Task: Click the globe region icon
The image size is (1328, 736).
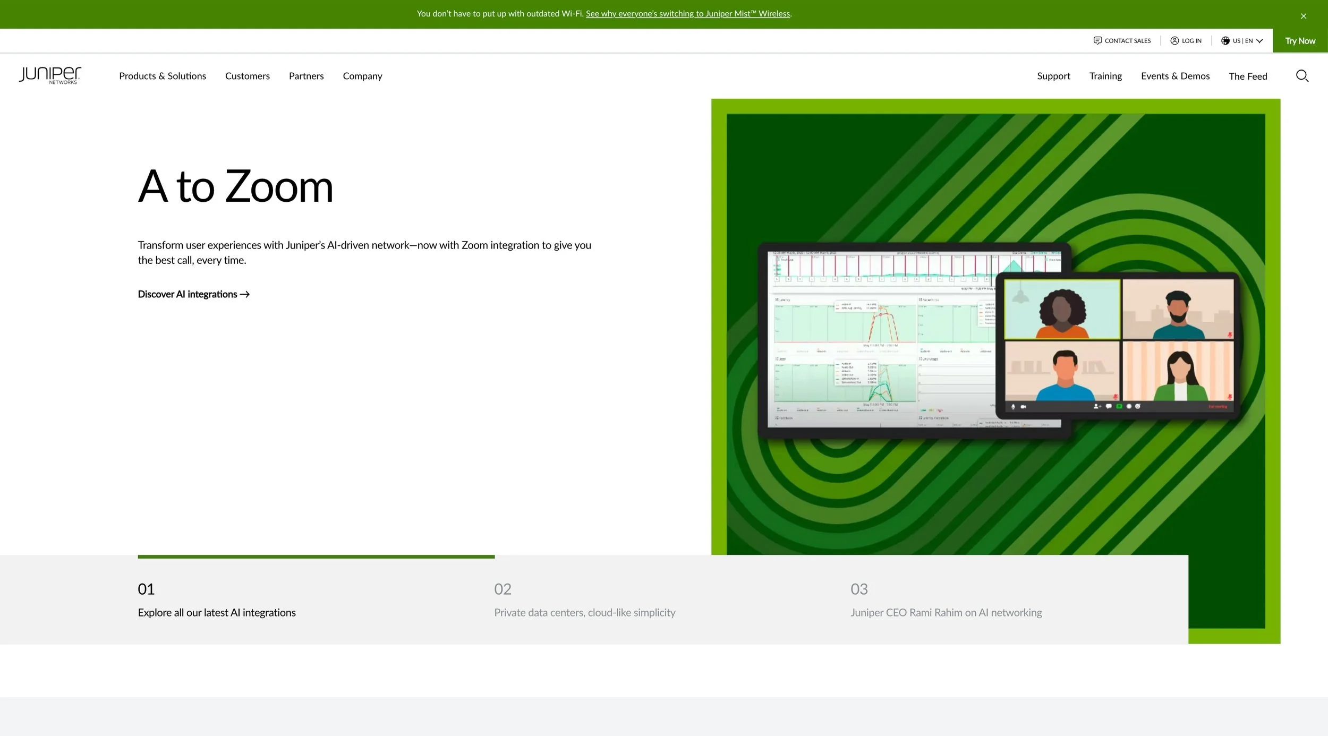Action: 1225,41
